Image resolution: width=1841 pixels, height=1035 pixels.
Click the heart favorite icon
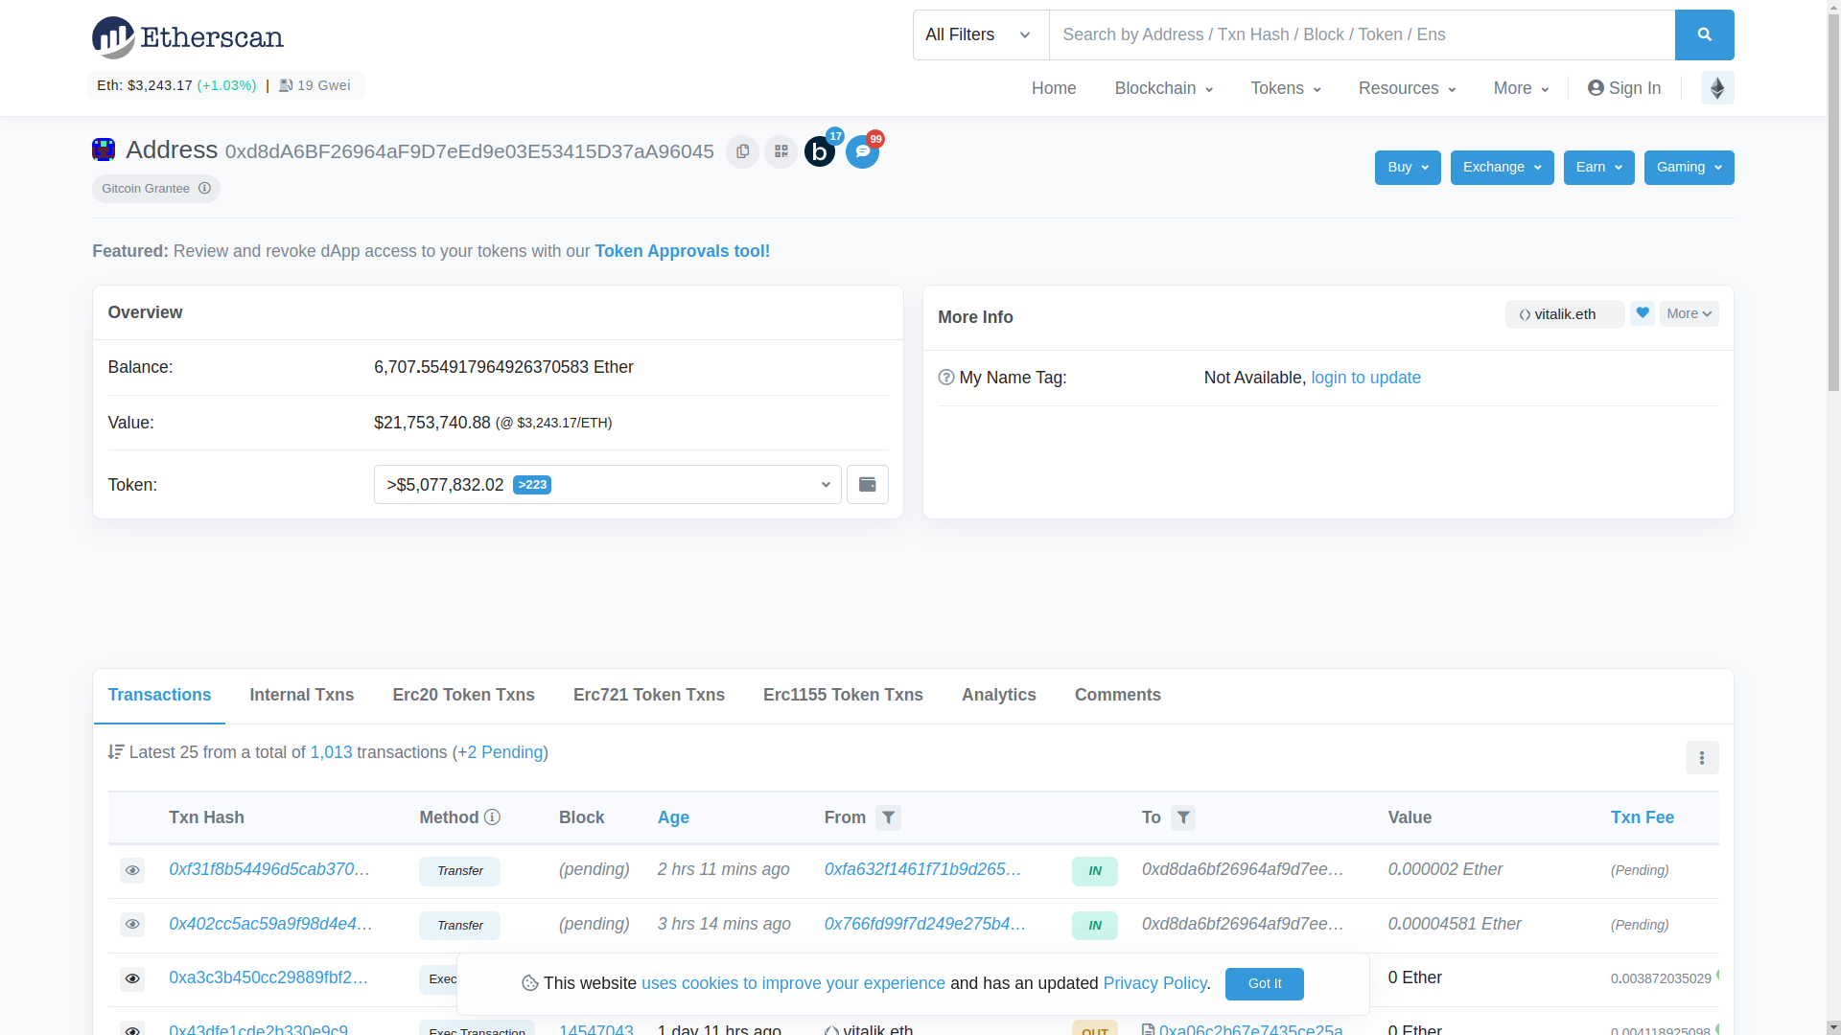[x=1642, y=313]
